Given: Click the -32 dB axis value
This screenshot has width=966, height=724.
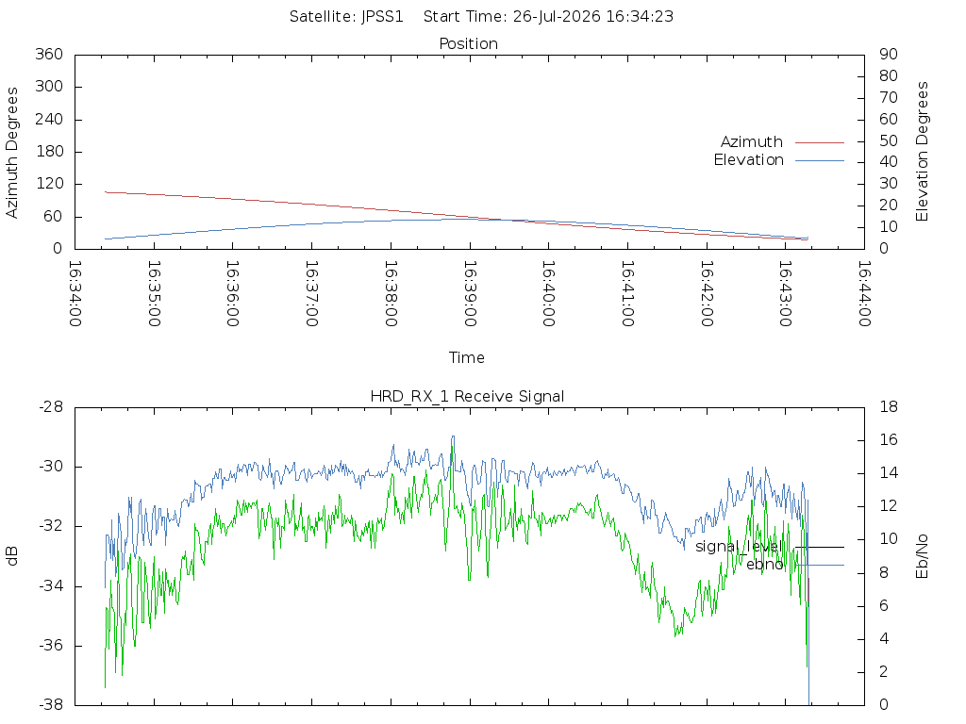Looking at the screenshot, I should (51, 526).
